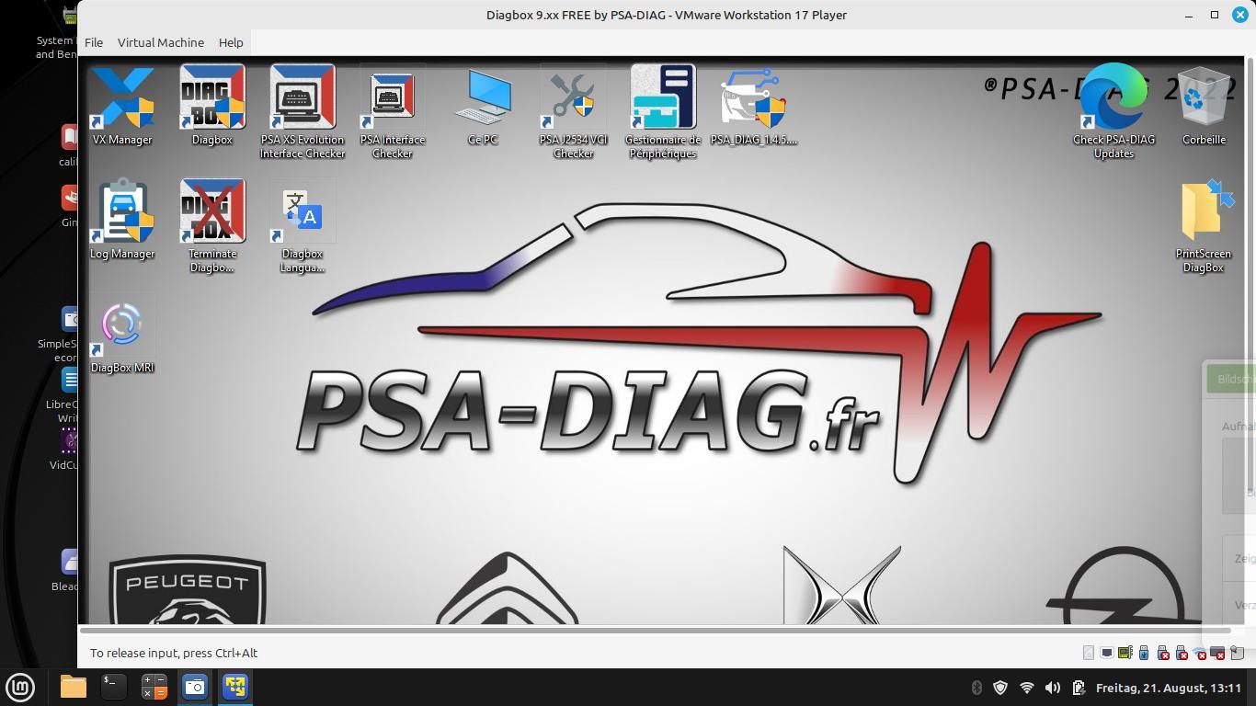The width and height of the screenshot is (1256, 706).
Task: Click the disconnected display device icon in status bar
Action: tap(1218, 653)
